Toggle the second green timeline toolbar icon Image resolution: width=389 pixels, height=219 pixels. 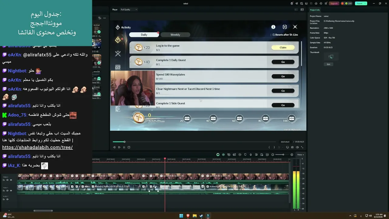tap(223, 155)
